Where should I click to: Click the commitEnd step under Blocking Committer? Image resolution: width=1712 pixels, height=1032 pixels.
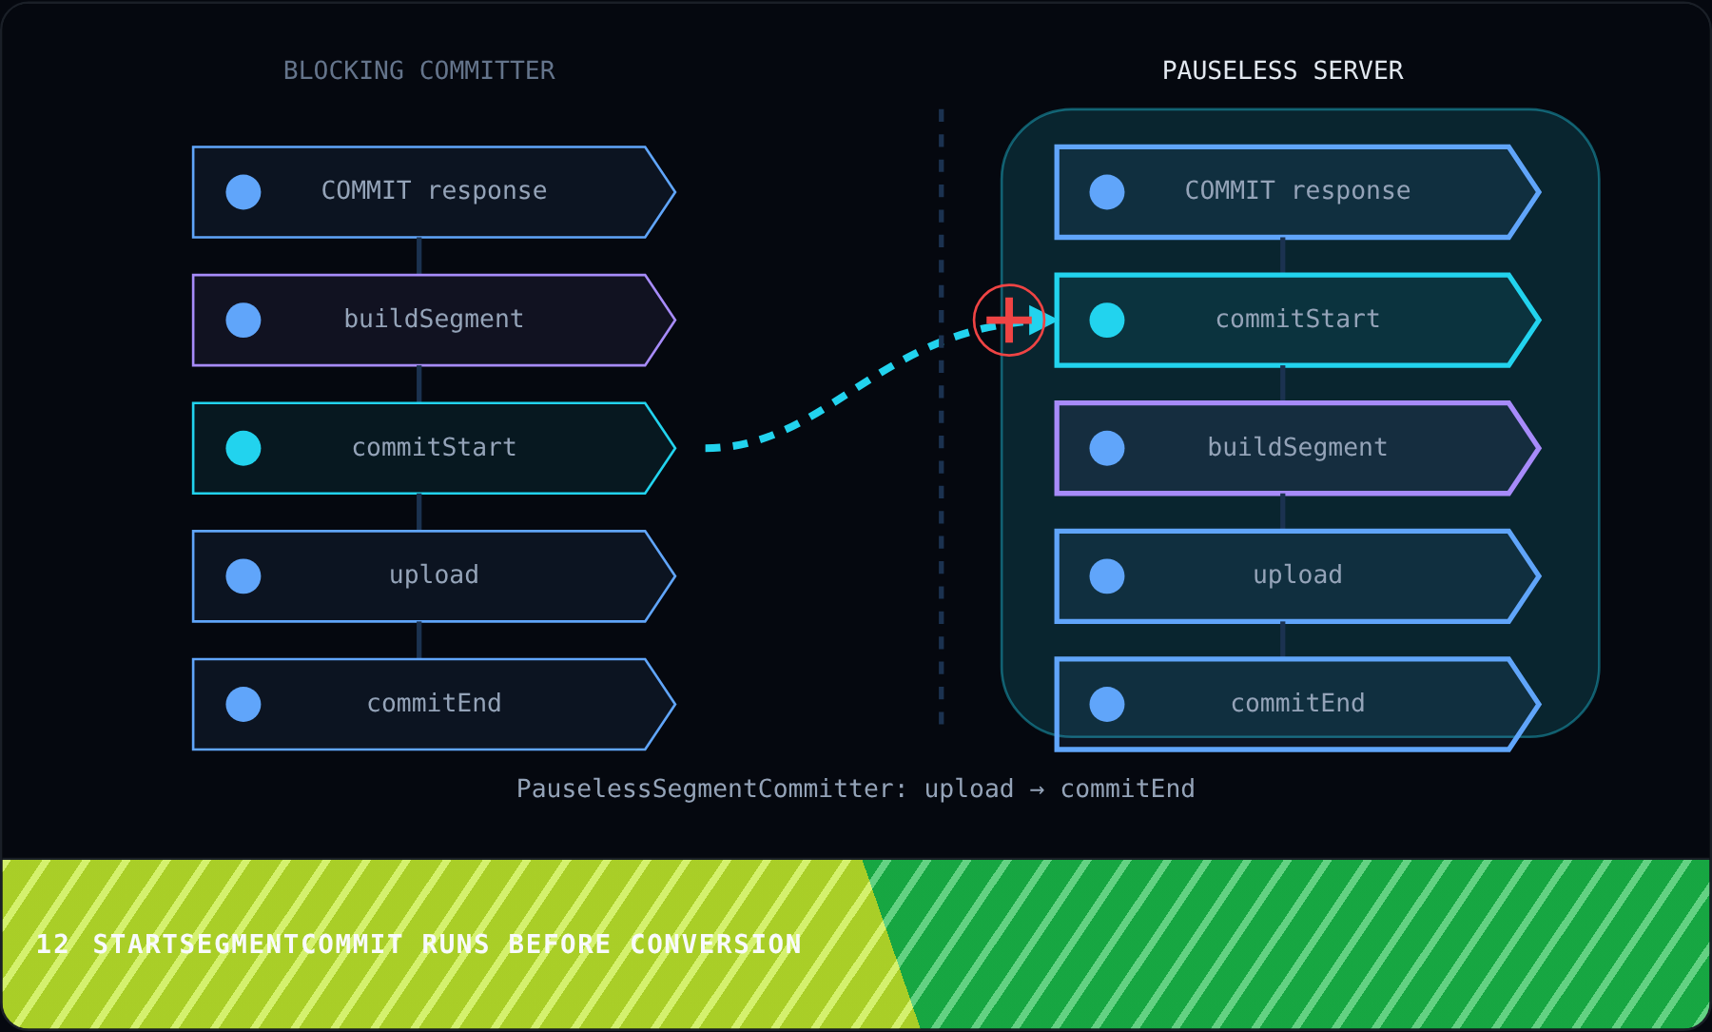(434, 704)
